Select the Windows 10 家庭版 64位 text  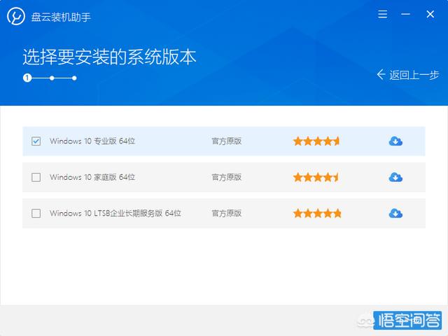(x=92, y=177)
